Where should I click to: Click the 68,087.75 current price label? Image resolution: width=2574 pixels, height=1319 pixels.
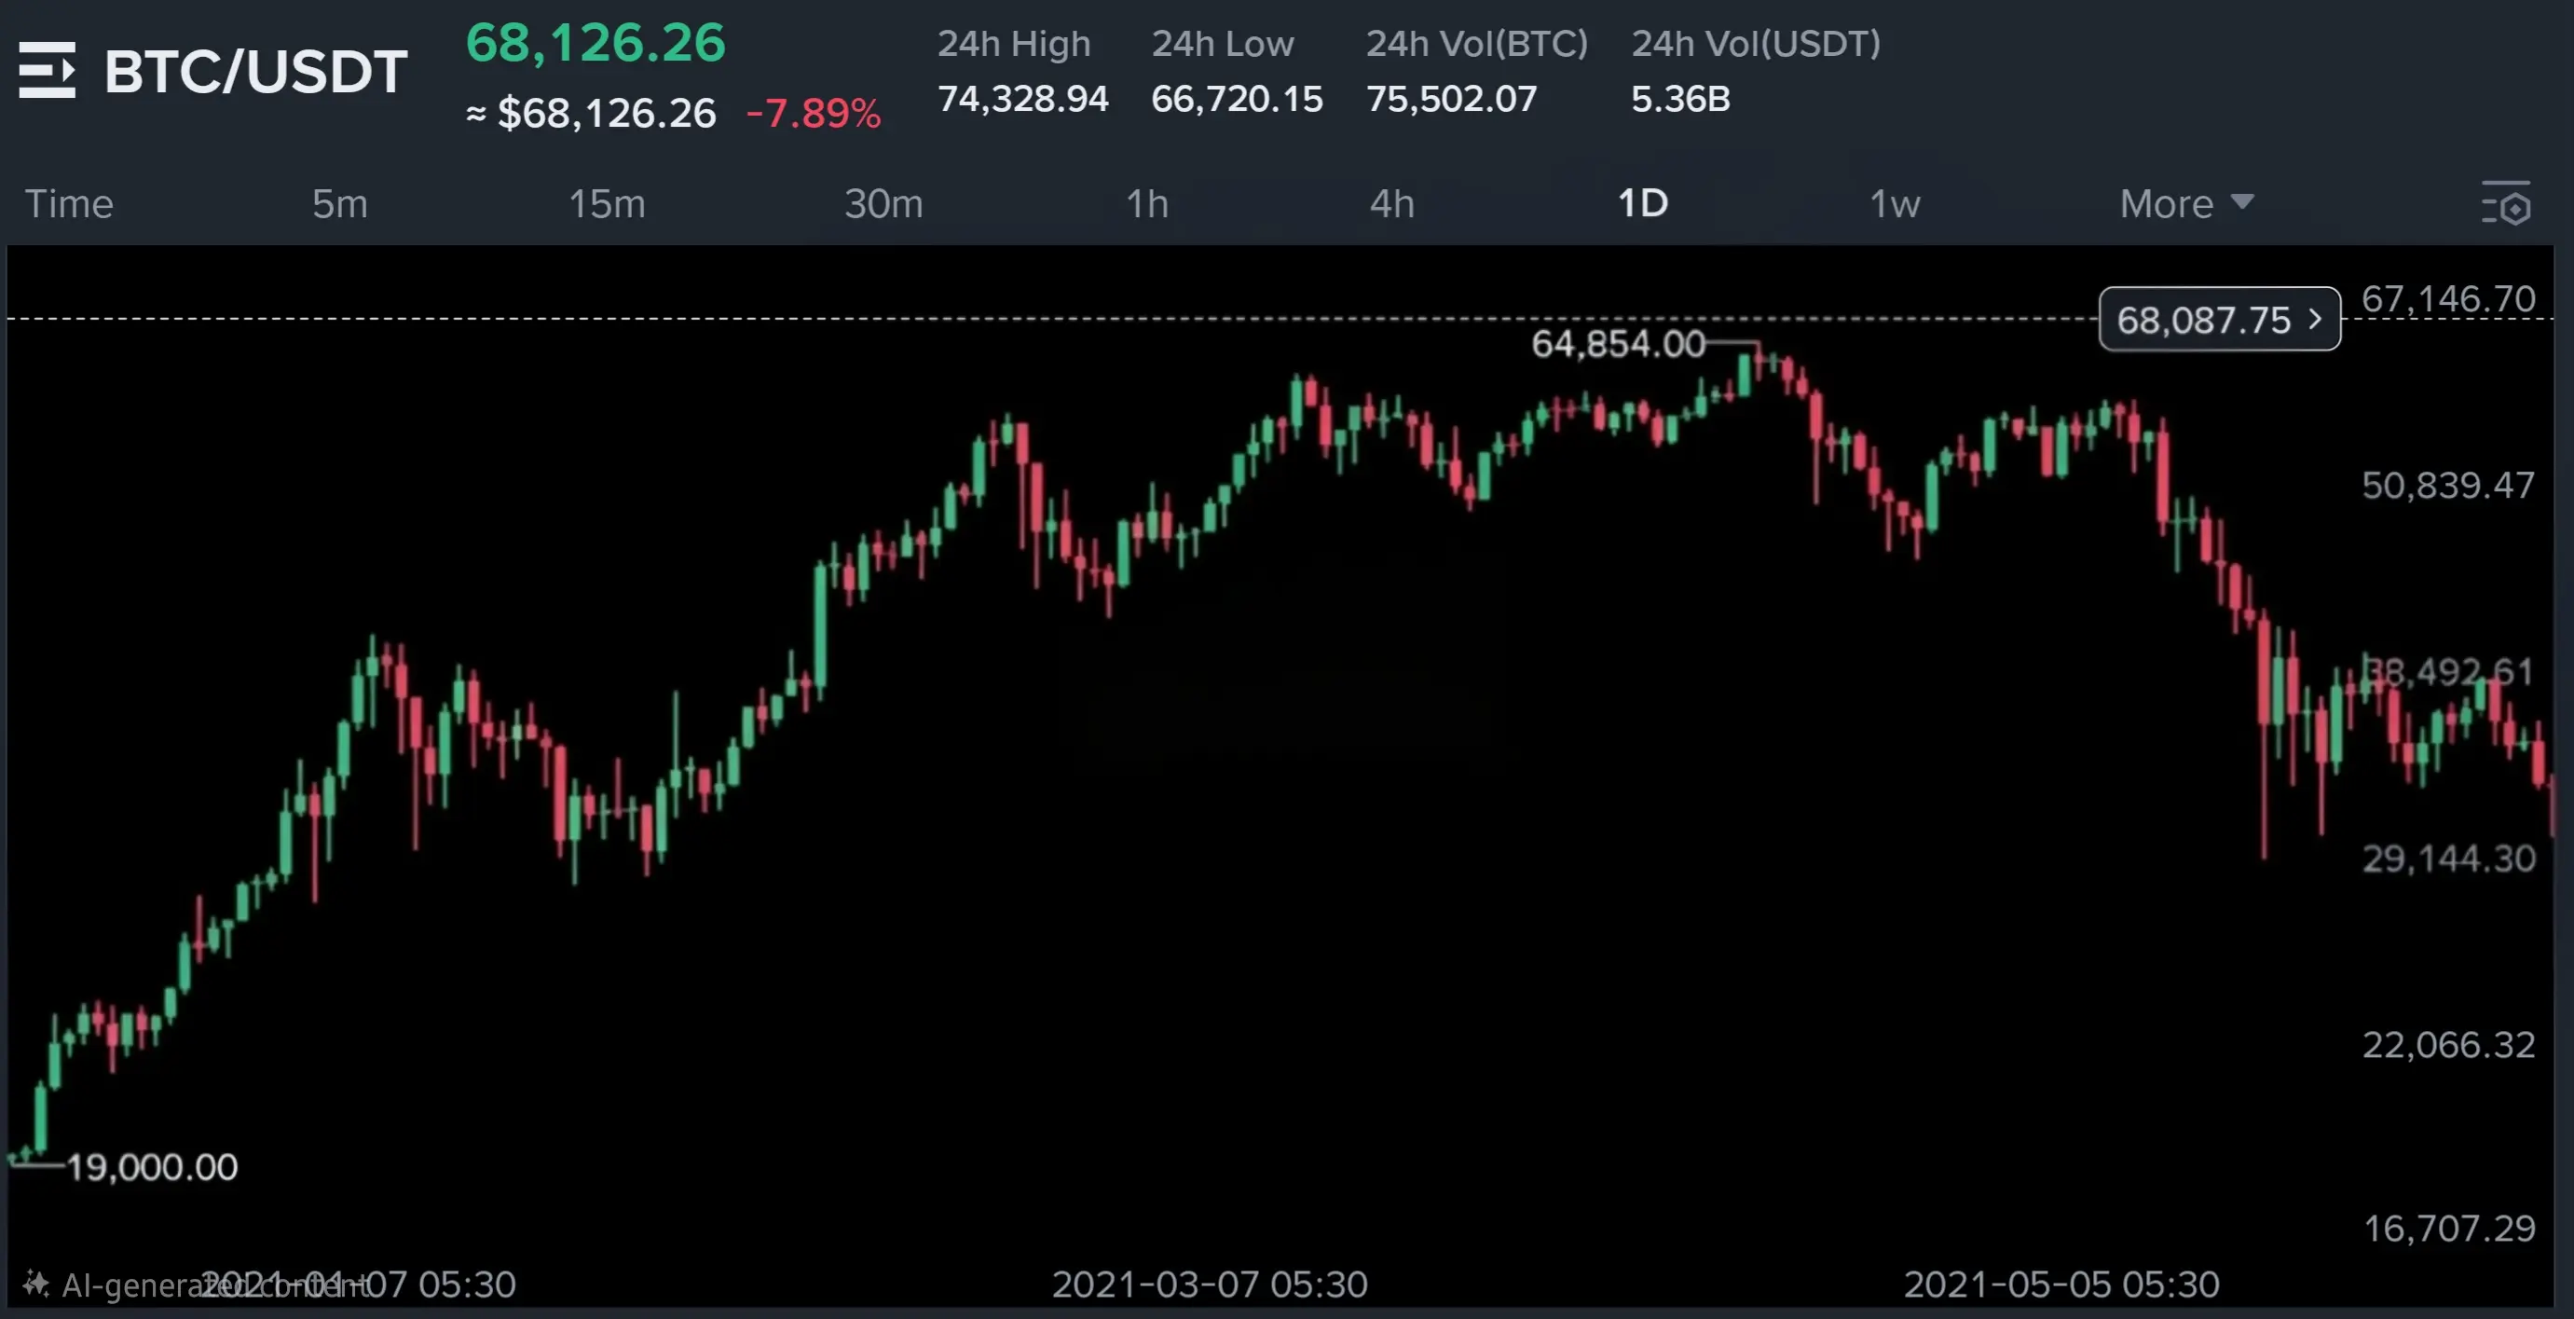2202,320
